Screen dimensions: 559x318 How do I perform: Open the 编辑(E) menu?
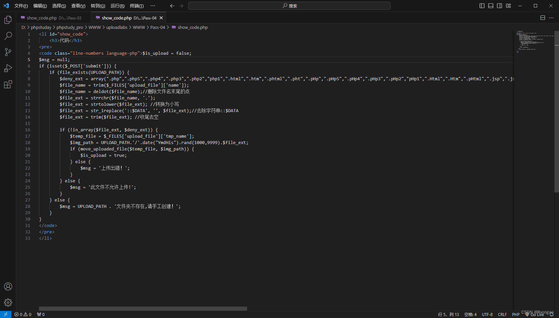[40, 6]
